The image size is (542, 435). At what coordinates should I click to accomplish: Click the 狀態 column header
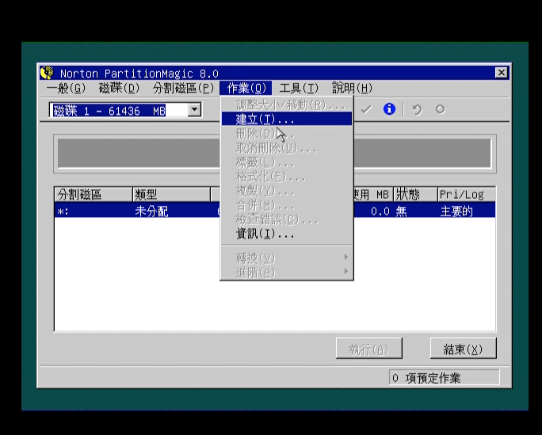[x=415, y=195]
